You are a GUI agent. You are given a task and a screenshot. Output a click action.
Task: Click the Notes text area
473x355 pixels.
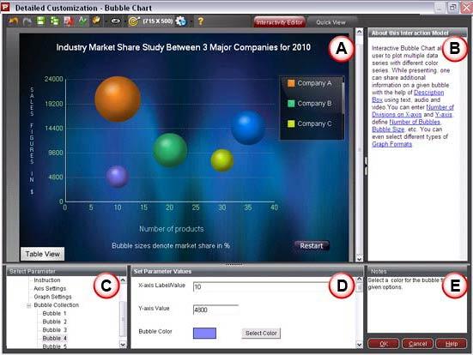click(417, 304)
